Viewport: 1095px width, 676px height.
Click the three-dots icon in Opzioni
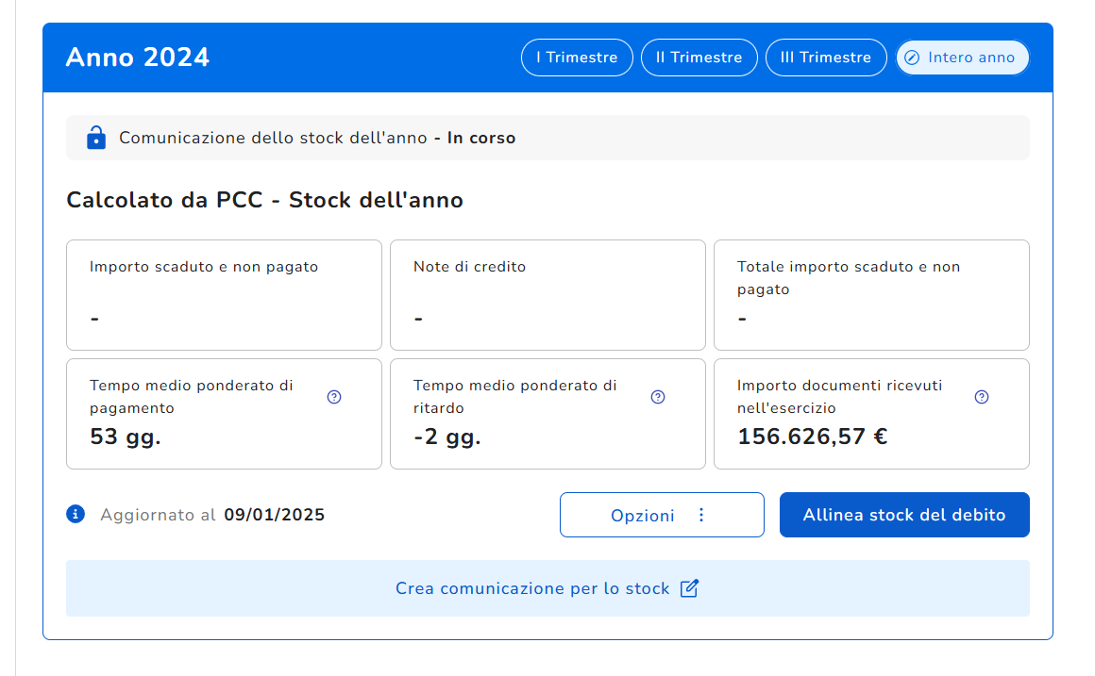tap(700, 515)
